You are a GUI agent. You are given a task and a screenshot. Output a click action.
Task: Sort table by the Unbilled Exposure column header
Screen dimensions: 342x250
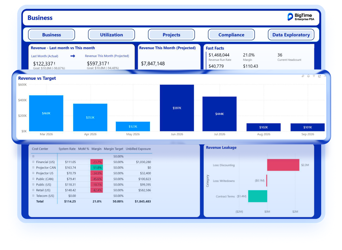click(x=138, y=149)
